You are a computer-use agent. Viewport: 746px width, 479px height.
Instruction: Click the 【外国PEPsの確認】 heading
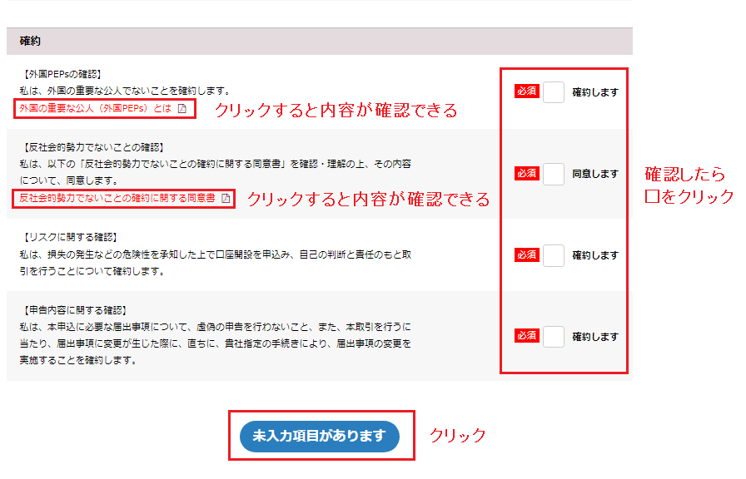point(63,74)
